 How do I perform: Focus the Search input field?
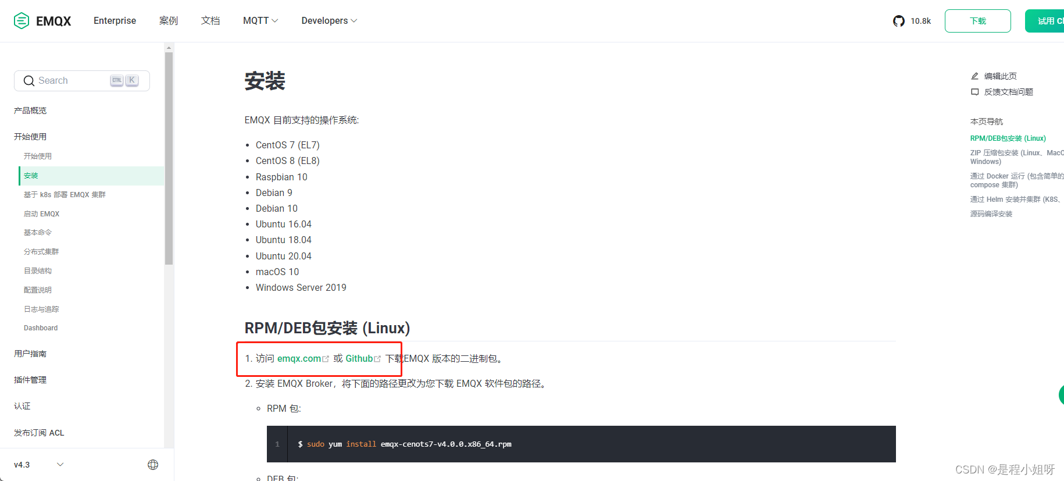pyautogui.click(x=82, y=81)
